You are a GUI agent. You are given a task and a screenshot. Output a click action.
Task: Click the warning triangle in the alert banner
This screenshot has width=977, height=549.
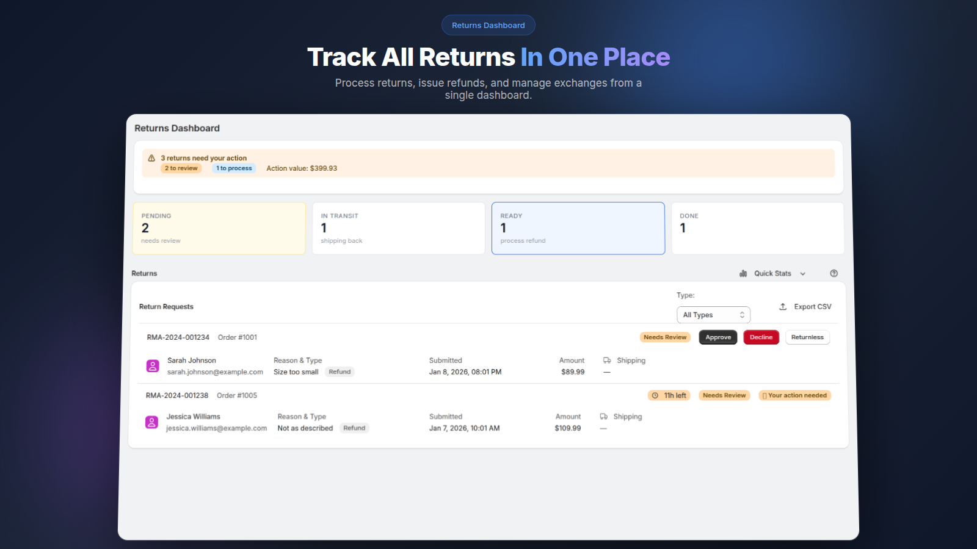[x=151, y=157]
